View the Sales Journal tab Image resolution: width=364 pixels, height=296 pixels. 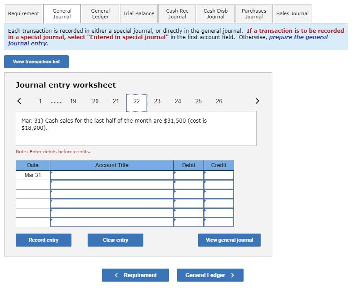[x=293, y=13]
